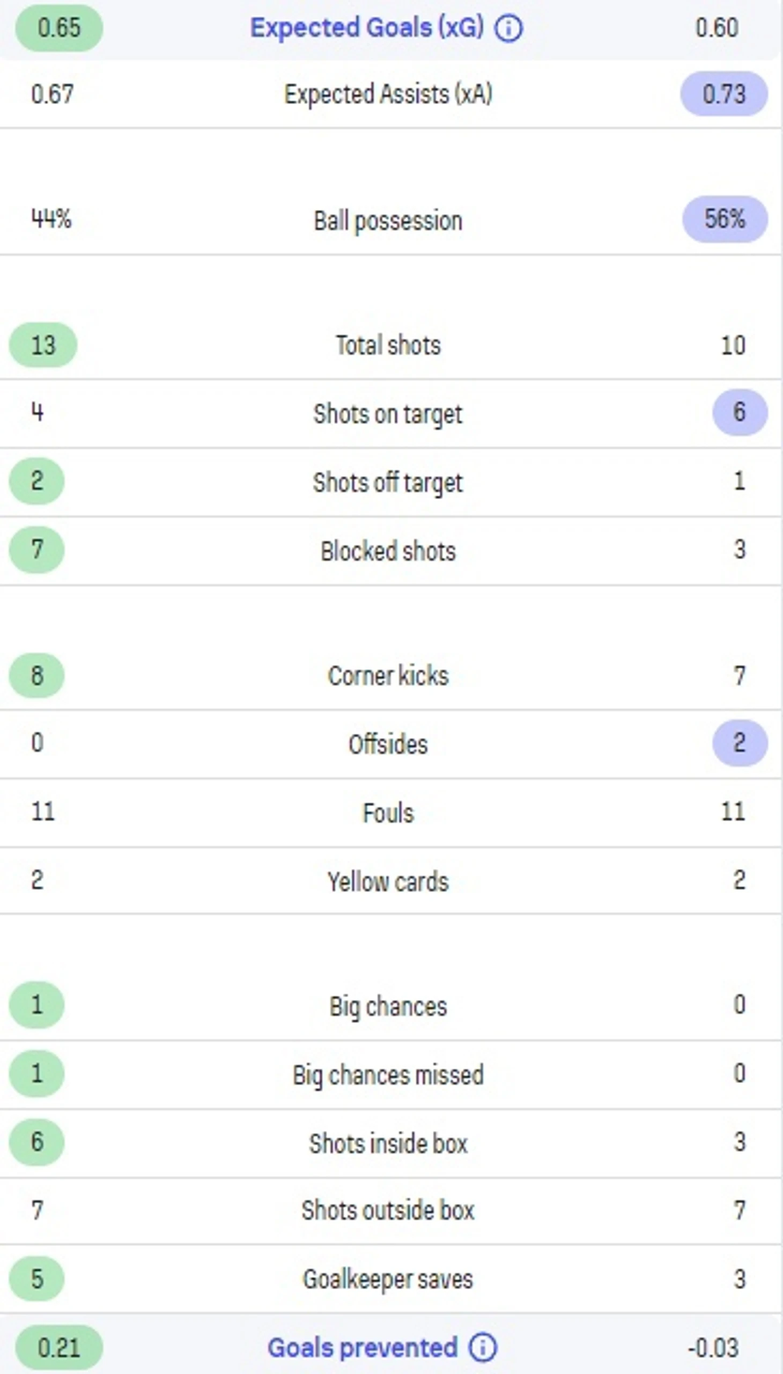Click the 56% ball possession badge
This screenshot has width=783, height=1374.
coord(725,219)
